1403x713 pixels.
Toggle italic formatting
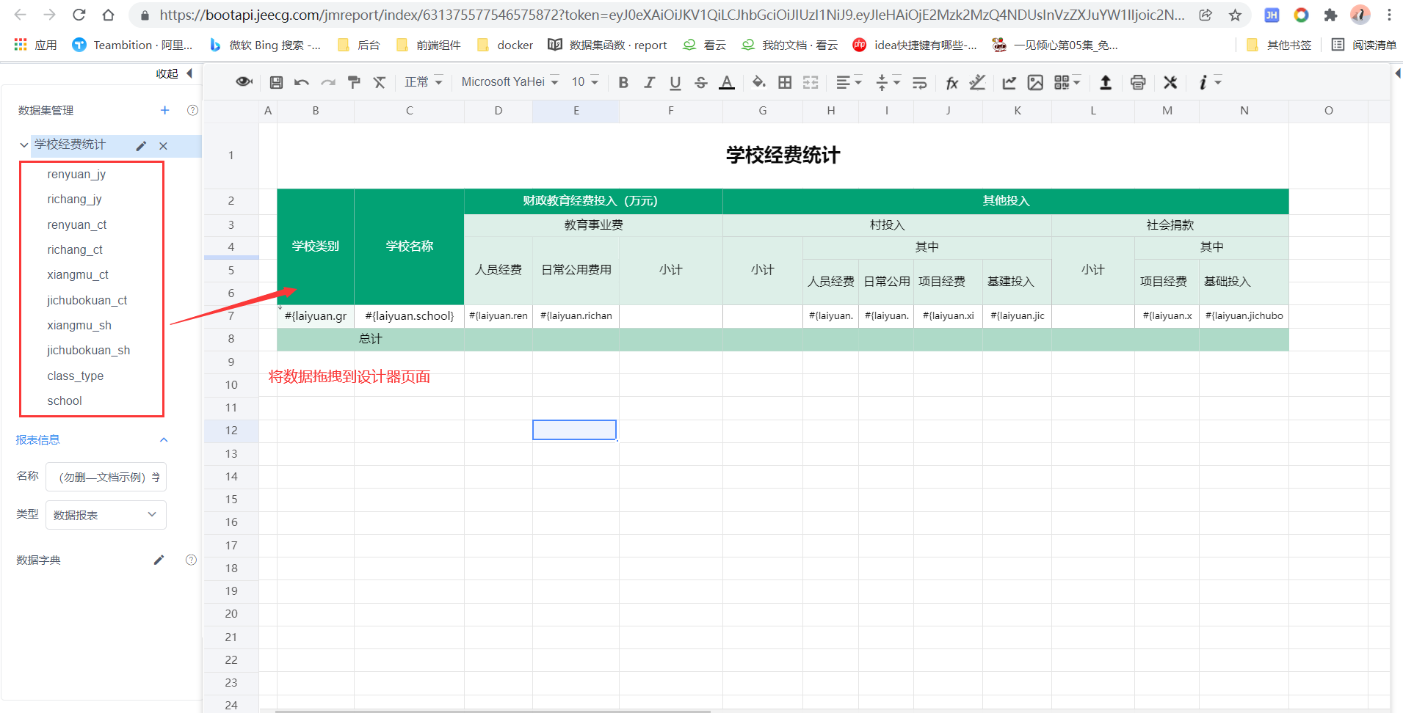point(649,82)
